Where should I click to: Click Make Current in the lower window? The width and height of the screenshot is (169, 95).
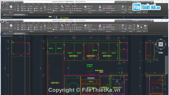click(78, 27)
